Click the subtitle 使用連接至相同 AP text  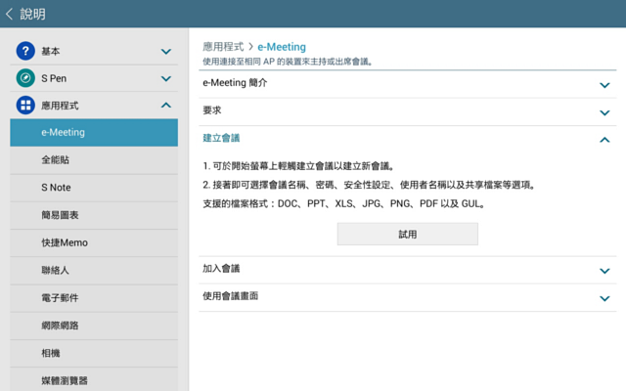tap(288, 62)
